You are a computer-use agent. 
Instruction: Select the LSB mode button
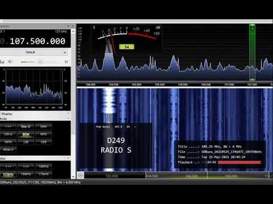(26, 142)
